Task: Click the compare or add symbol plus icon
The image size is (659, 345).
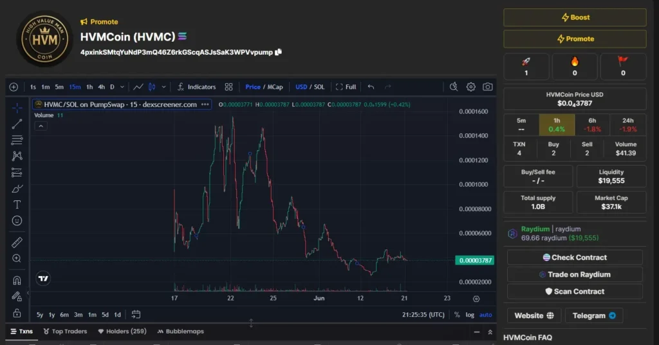Action: point(14,87)
